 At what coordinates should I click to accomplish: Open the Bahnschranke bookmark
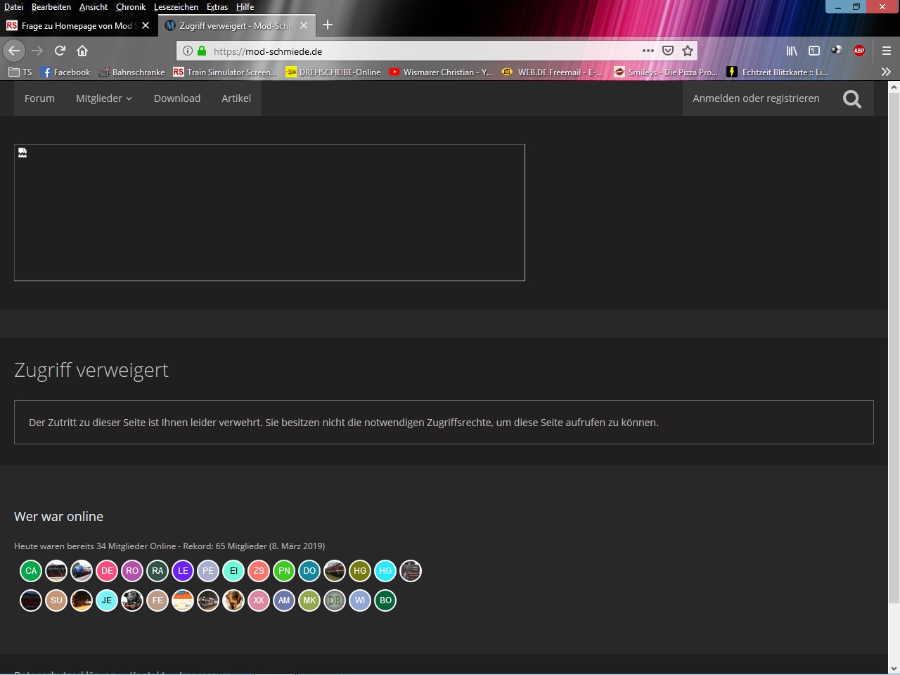pos(132,72)
